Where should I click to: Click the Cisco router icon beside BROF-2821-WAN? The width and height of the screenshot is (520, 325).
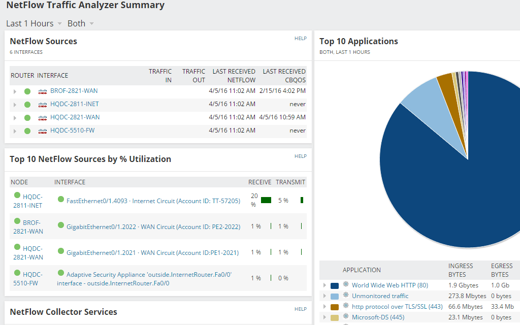click(x=42, y=90)
